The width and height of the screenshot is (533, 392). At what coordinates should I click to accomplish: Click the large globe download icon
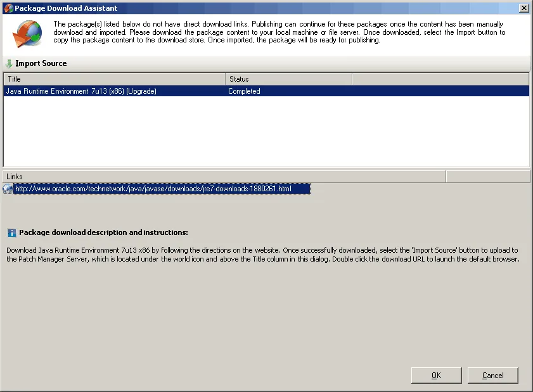tap(27, 34)
